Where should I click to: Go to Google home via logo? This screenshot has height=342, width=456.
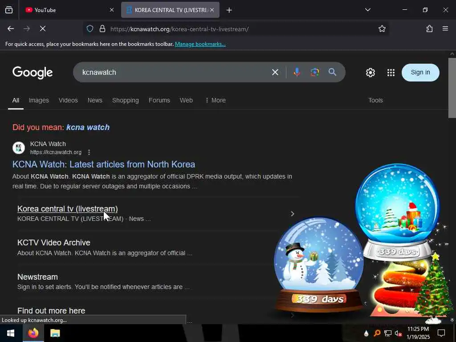[33, 73]
